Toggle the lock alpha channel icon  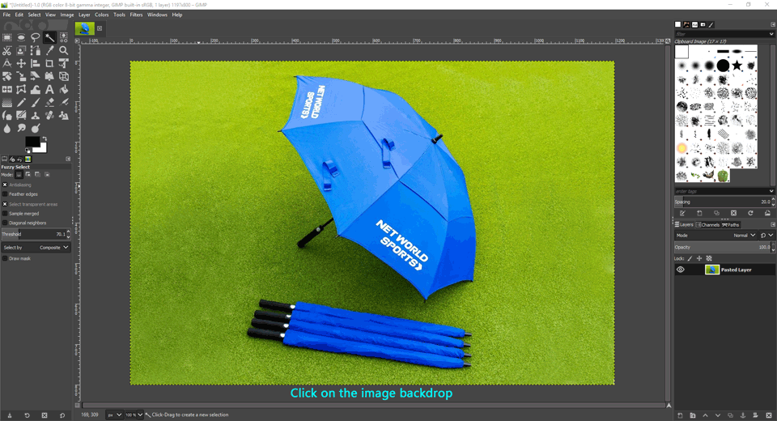[709, 258]
